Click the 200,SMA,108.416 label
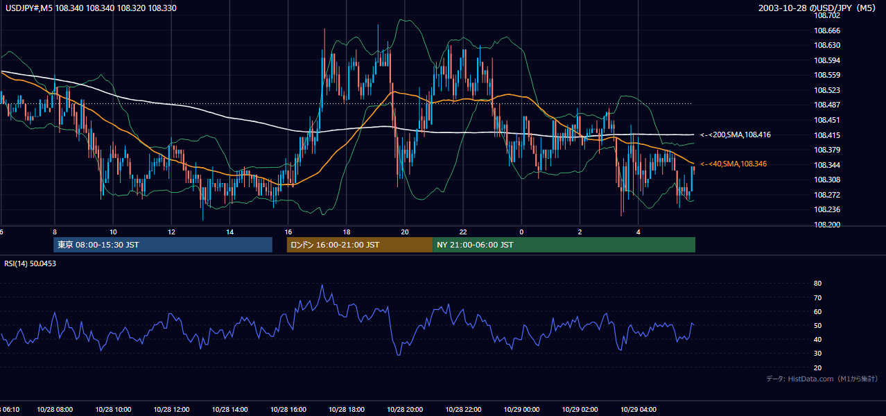 point(735,135)
